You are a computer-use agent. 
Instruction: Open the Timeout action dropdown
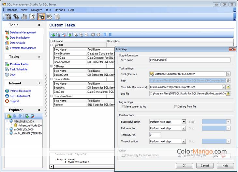pyautogui.click(x=184, y=141)
